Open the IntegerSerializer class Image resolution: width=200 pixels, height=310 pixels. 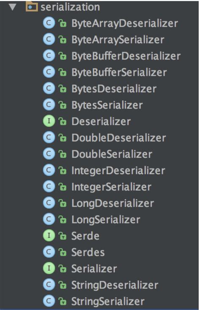coord(111,187)
